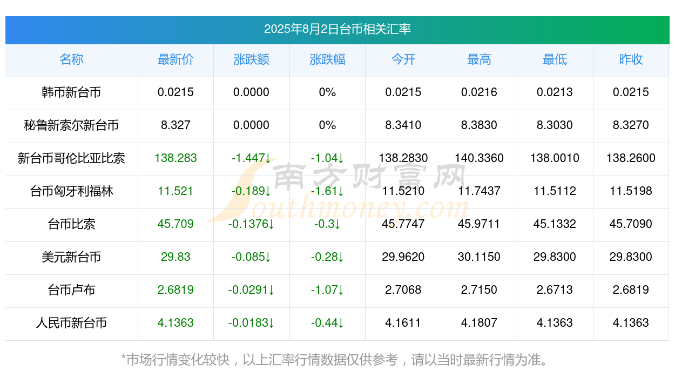This screenshot has height=377, width=675.
Task: Click the opening value 4.1611
Action: (403, 323)
